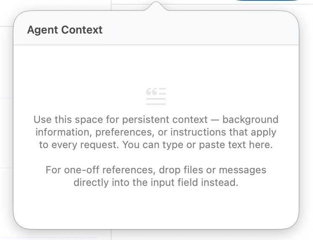Click the popover's arrow tip at top
The height and width of the screenshot is (240, 313).
click(156, 3)
